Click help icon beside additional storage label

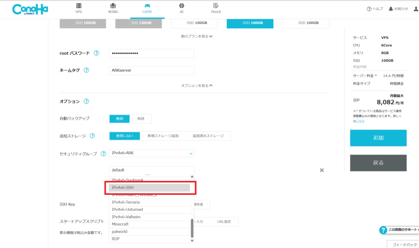tap(92, 136)
